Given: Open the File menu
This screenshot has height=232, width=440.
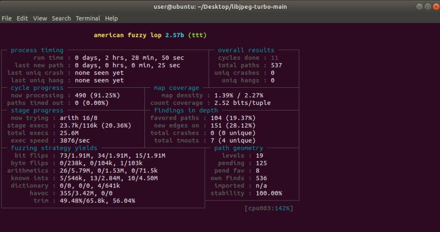Looking at the screenshot, I should pyautogui.click(x=6, y=19).
